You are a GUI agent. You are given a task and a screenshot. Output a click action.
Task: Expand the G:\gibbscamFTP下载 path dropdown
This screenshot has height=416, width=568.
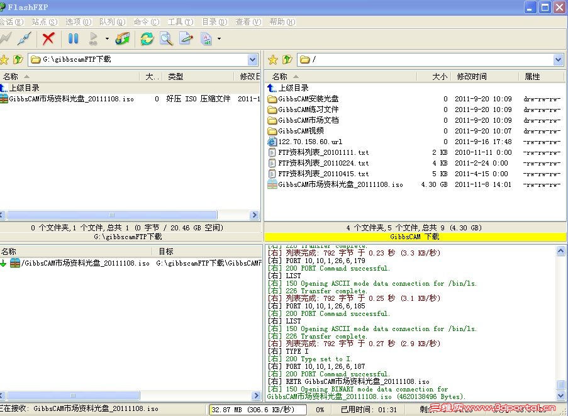point(252,59)
